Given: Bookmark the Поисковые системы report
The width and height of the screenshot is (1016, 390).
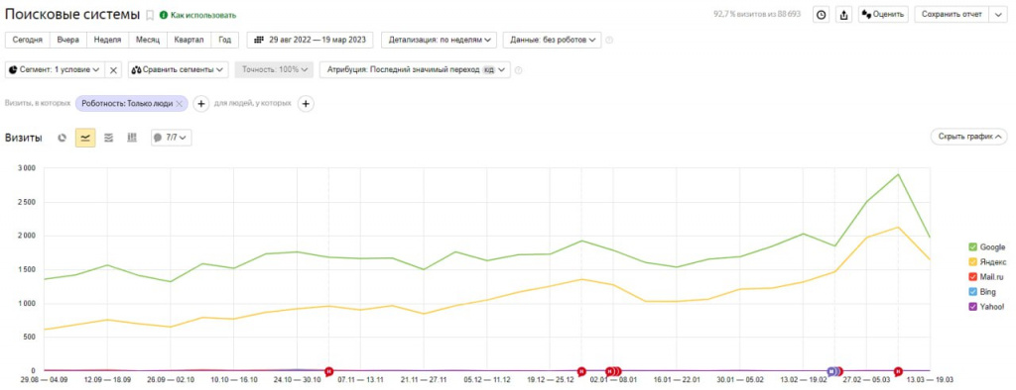Looking at the screenshot, I should (150, 14).
